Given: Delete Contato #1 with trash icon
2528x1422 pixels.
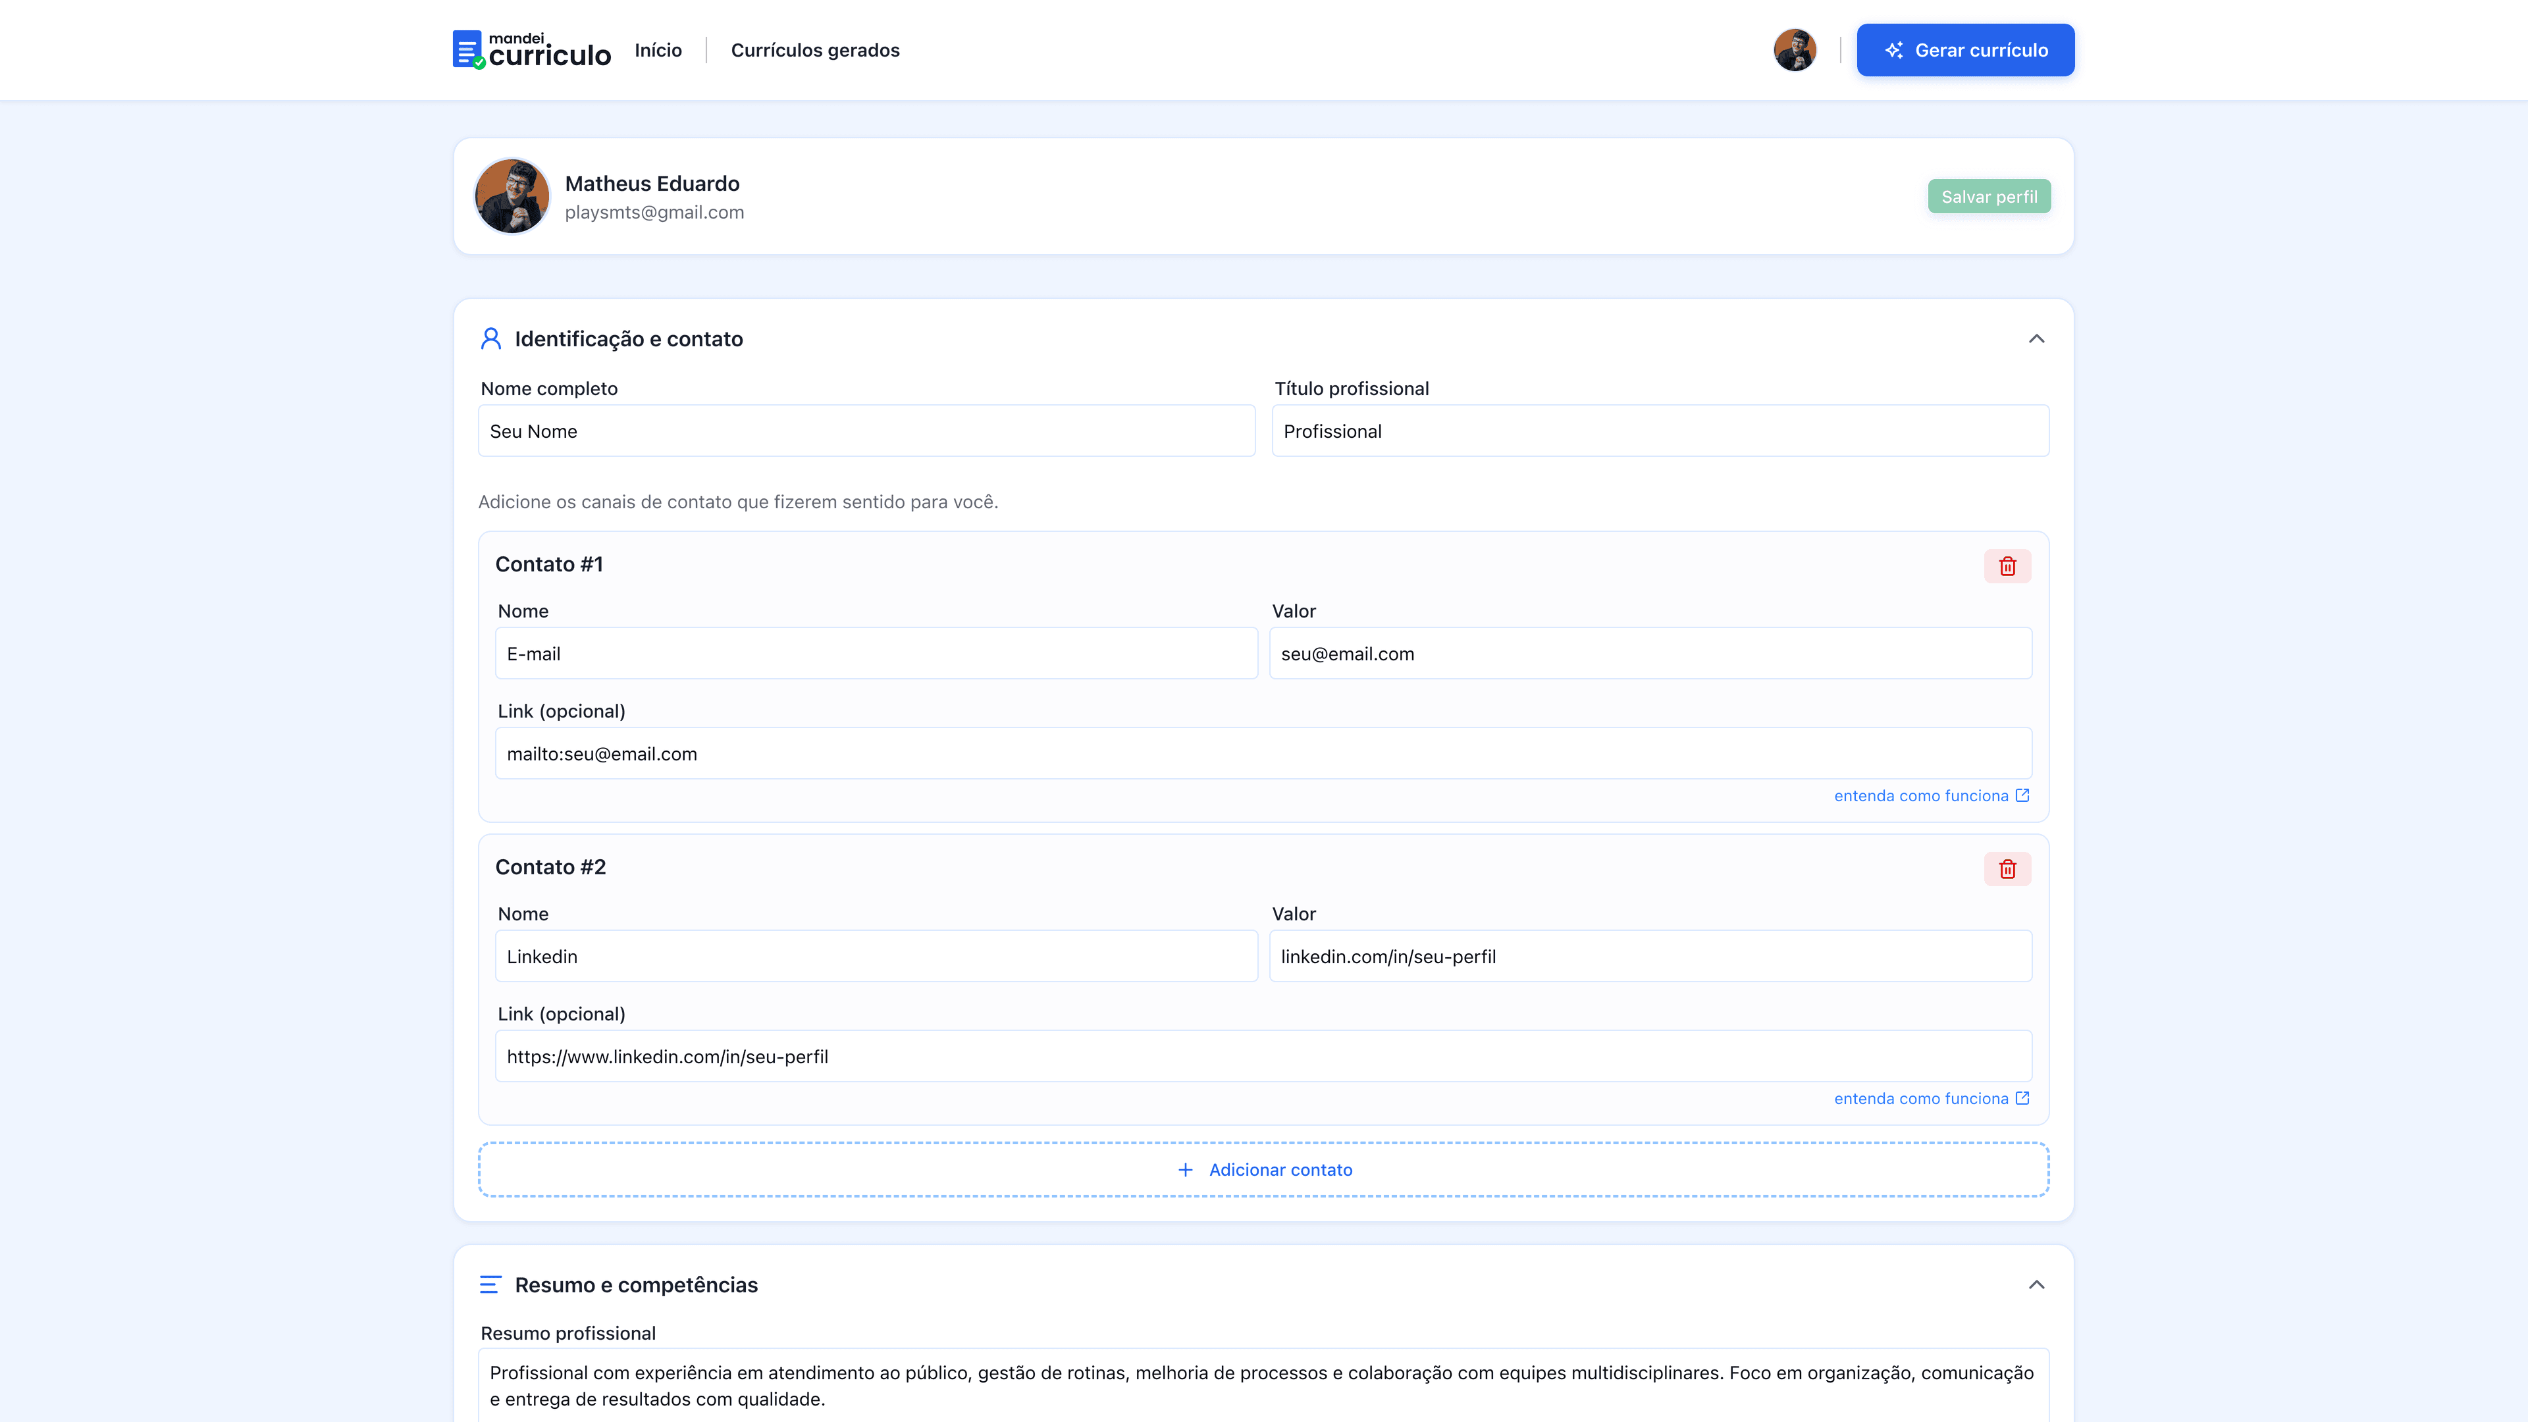Looking at the screenshot, I should tap(2007, 566).
